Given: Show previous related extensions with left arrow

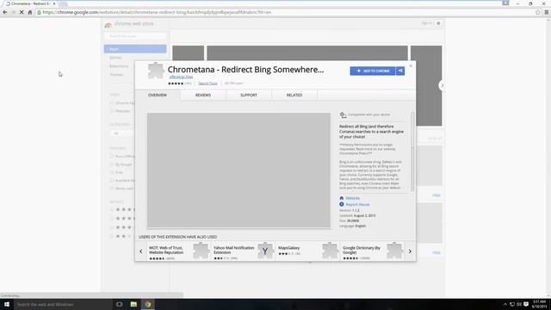Looking at the screenshot, I should coord(141,251).
